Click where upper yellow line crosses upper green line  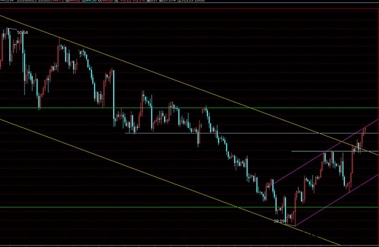click(x=250, y=108)
